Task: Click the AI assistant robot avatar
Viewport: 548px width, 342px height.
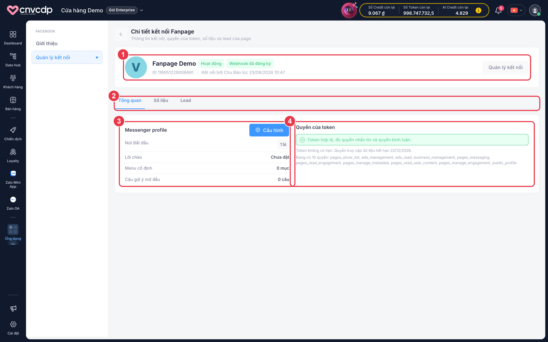Action: pyautogui.click(x=349, y=10)
